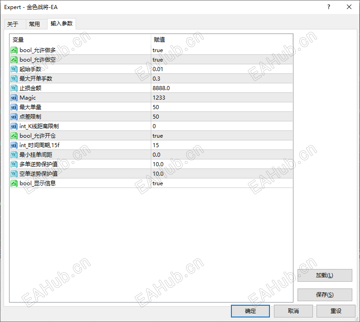This screenshot has height=322, width=360.
Task: Select the 止损金额 variable name
Action: pos(30,88)
